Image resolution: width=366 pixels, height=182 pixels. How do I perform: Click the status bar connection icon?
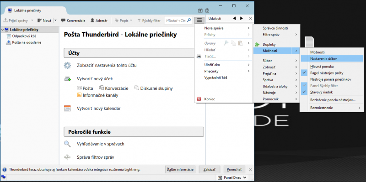(3, 177)
